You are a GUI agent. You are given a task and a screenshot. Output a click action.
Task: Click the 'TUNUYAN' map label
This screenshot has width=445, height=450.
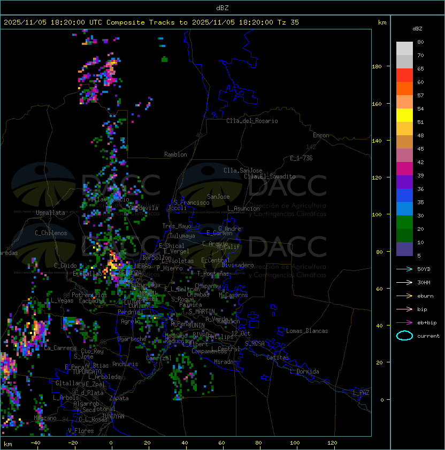(113, 416)
